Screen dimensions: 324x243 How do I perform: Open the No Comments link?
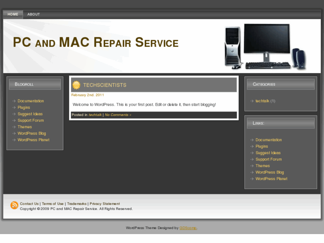[x=118, y=115]
